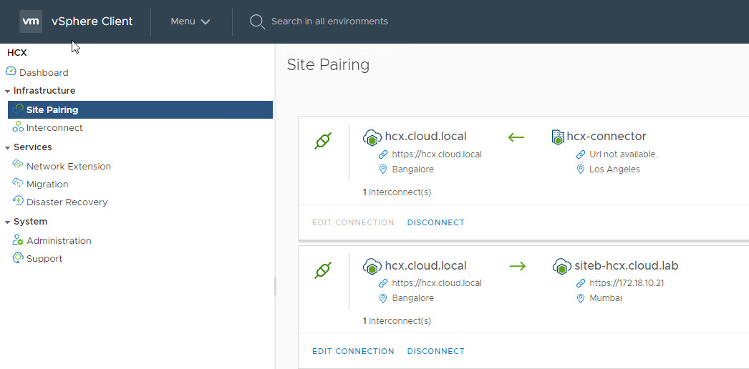Click the Disaster Recovery icon
Screen dimensions: 749x369
pos(18,202)
